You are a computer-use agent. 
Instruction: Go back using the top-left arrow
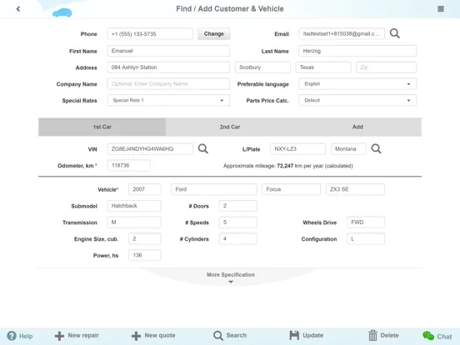18,9
